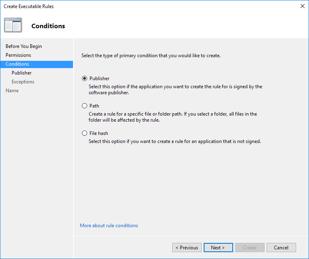Choose the Path condition option
Image resolution: width=309 pixels, height=259 pixels.
(84, 106)
